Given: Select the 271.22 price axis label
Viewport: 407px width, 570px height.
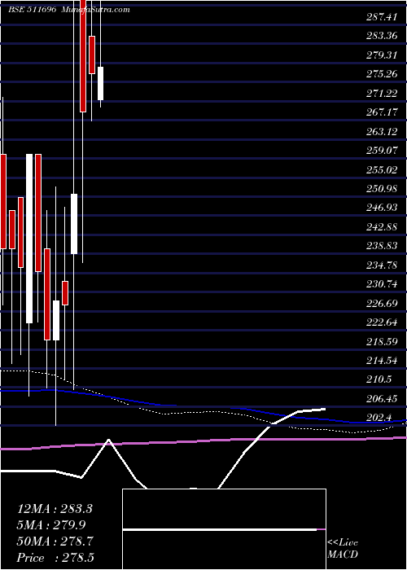Looking at the screenshot, I should pyautogui.click(x=381, y=94).
